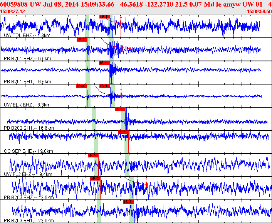Select the P pick flag on UW ELK EHZ
272x223 pixels.
(x=82, y=86)
